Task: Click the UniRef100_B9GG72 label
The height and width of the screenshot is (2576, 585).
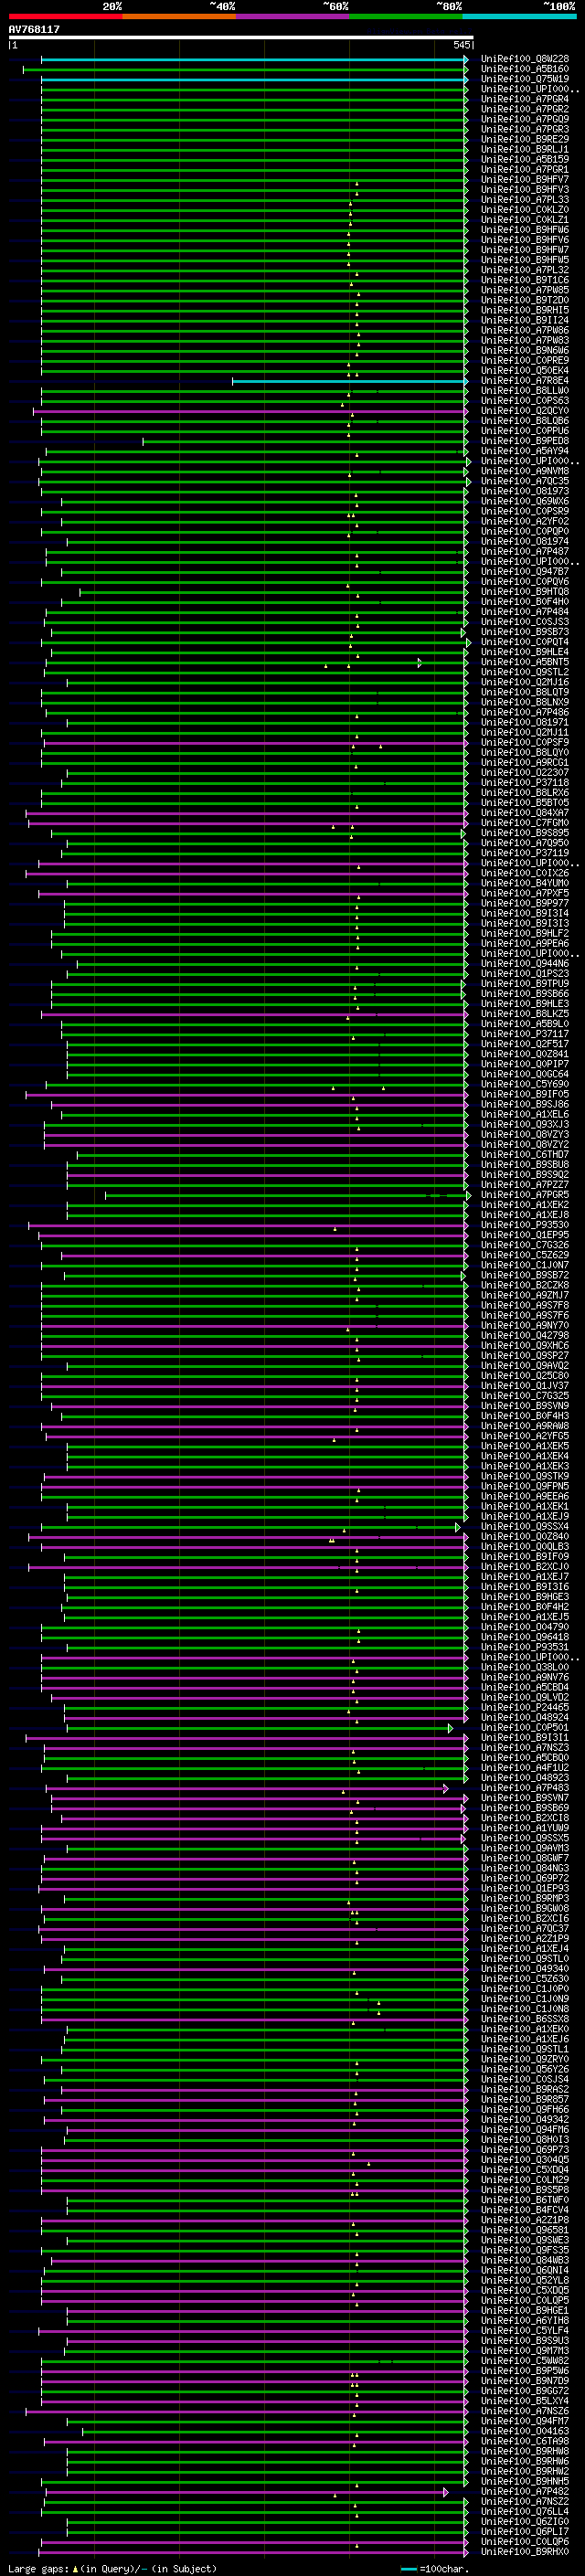Action: pyautogui.click(x=525, y=2391)
